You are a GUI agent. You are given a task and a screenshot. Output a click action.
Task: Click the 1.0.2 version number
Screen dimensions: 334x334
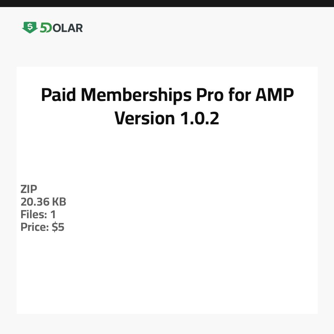coord(199,118)
